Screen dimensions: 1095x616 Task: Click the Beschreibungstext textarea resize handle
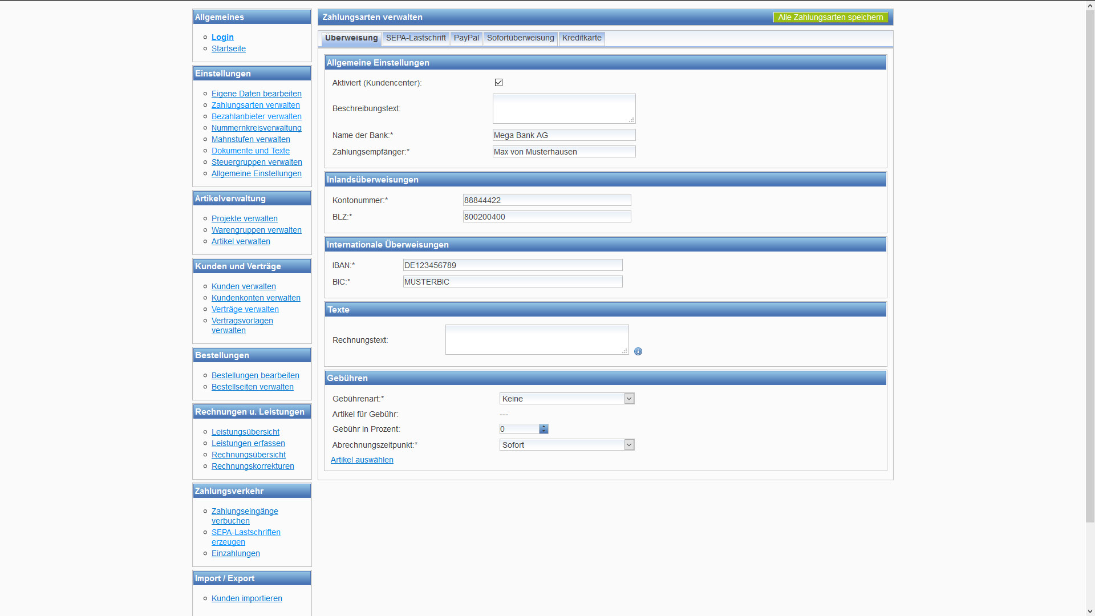631,120
